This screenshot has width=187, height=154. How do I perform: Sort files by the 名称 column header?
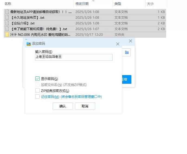8,4
